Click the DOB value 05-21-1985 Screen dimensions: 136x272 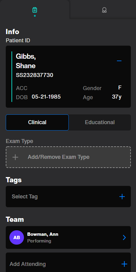click(46, 97)
